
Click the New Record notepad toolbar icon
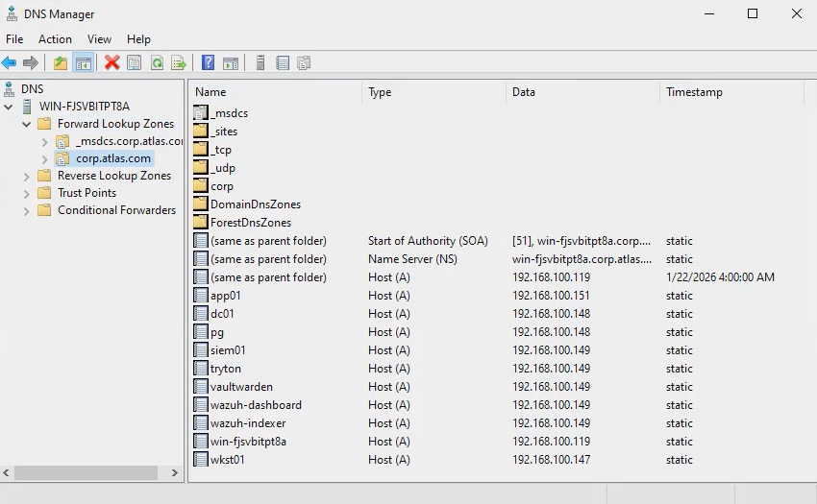point(283,63)
